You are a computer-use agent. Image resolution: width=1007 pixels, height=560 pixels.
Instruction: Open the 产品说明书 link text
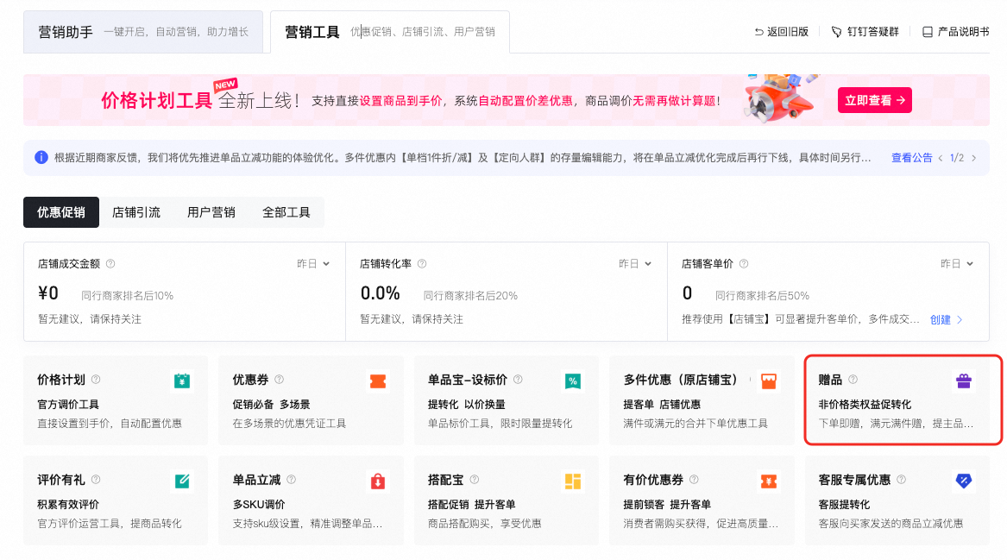[x=963, y=31]
